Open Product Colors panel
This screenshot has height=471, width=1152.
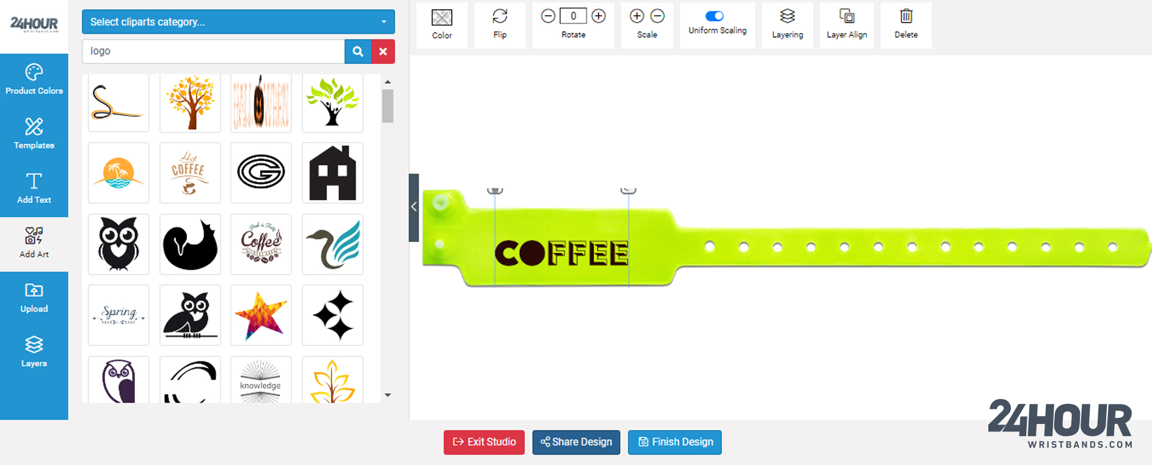point(34,79)
